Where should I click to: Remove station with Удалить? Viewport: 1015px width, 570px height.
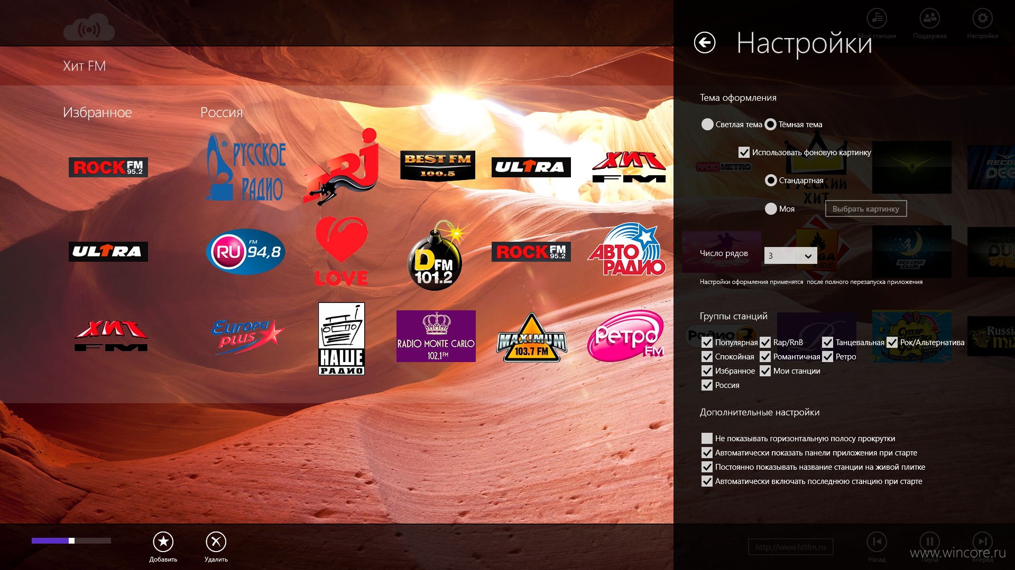216,547
